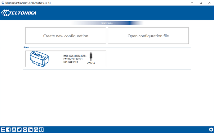214x133 pixels.
Task: Click the Teltonika logo in header
Action: click(19, 13)
